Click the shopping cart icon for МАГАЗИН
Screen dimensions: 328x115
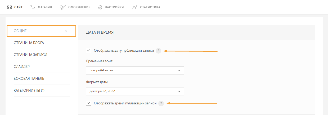coord(33,7)
